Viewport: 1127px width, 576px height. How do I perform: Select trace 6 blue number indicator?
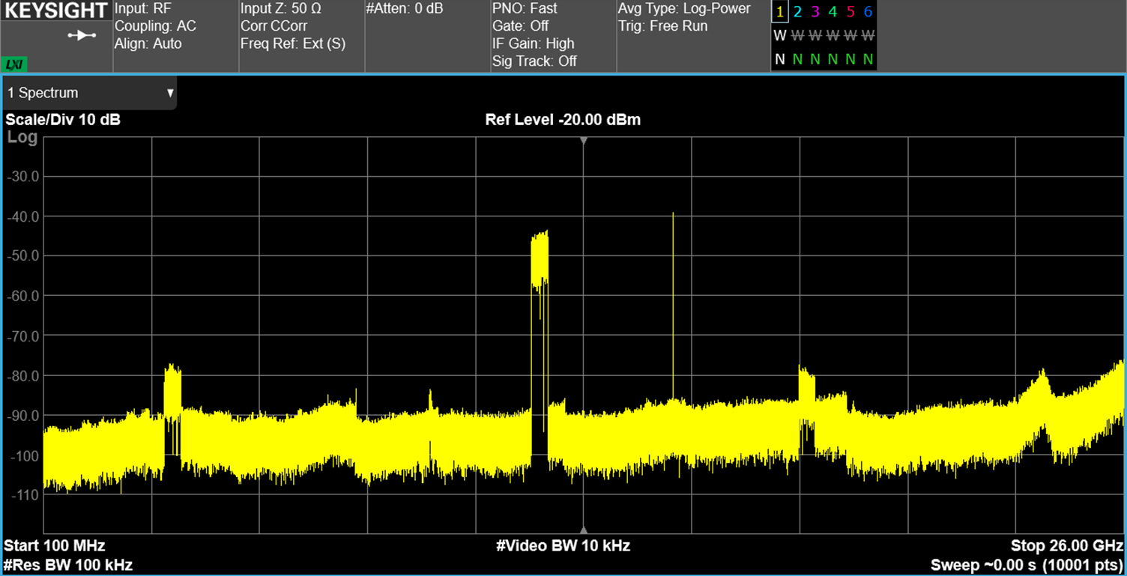(868, 12)
